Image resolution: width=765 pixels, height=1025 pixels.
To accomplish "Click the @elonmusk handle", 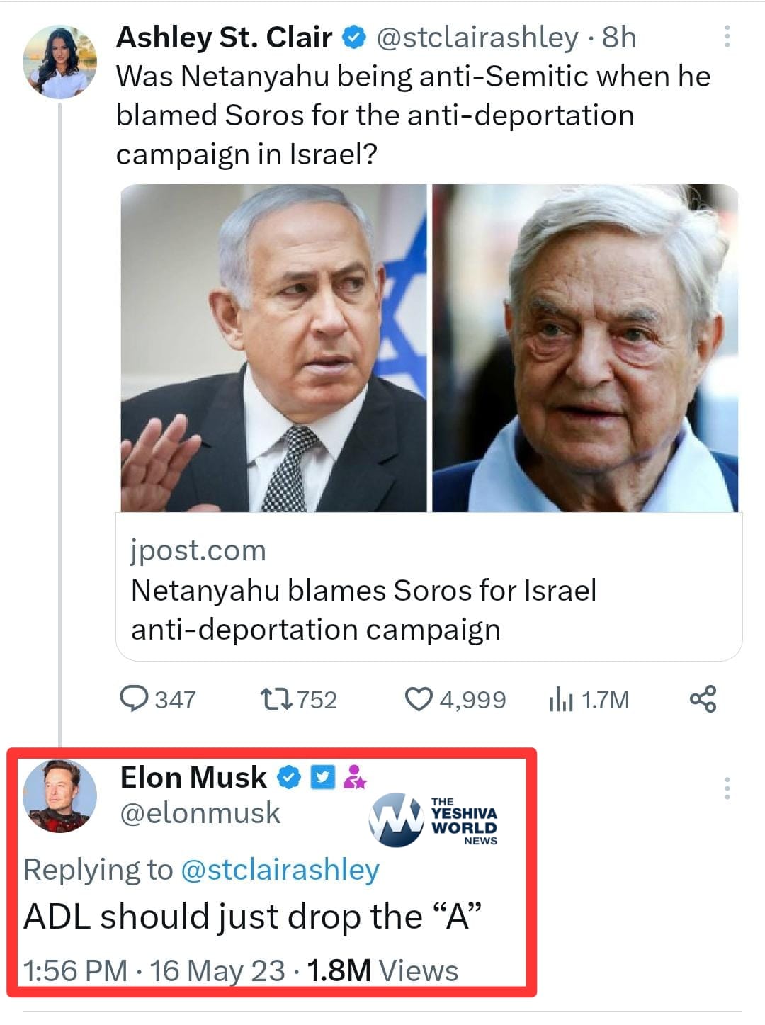I will [200, 813].
